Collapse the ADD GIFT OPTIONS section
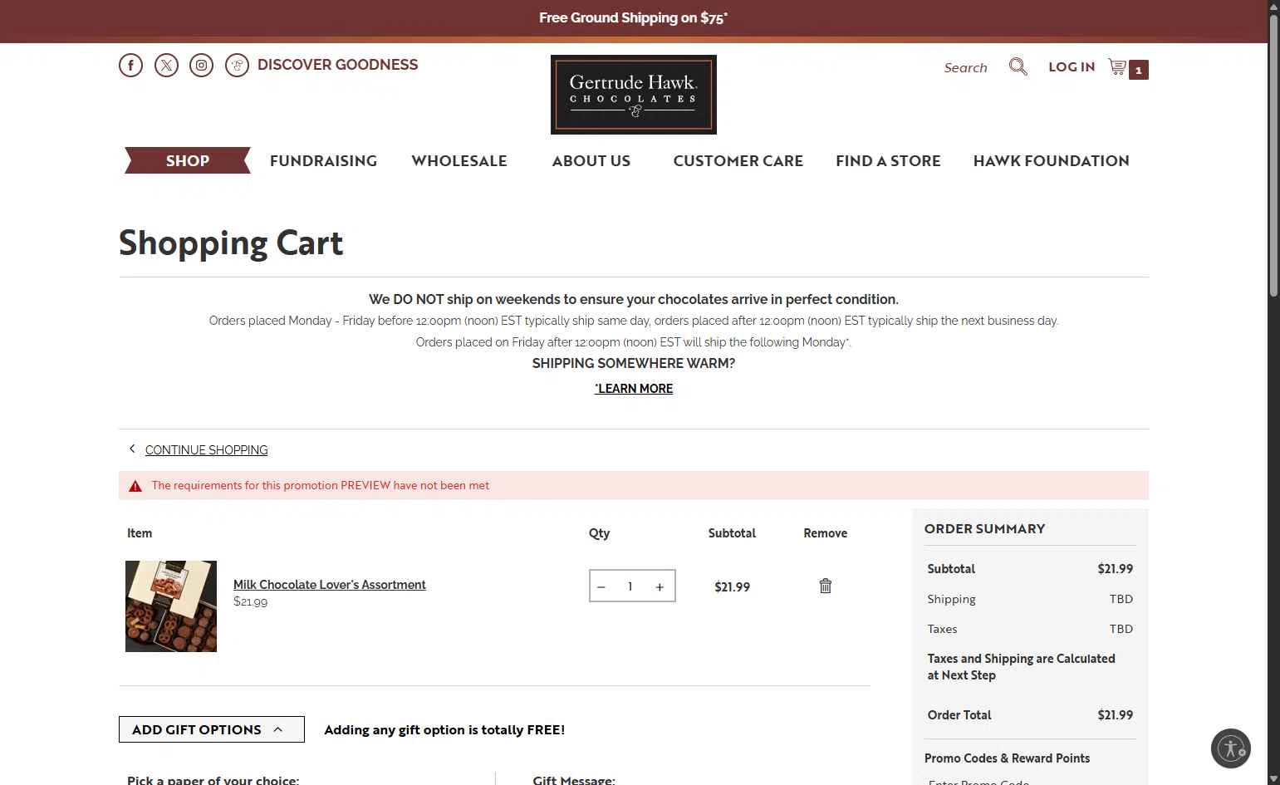Screen dimensions: 1280x785 click(x=212, y=729)
